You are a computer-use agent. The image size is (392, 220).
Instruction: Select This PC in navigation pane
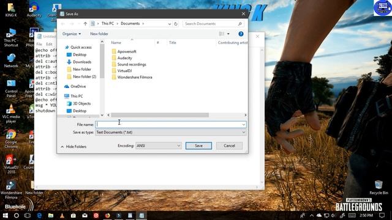point(73,96)
